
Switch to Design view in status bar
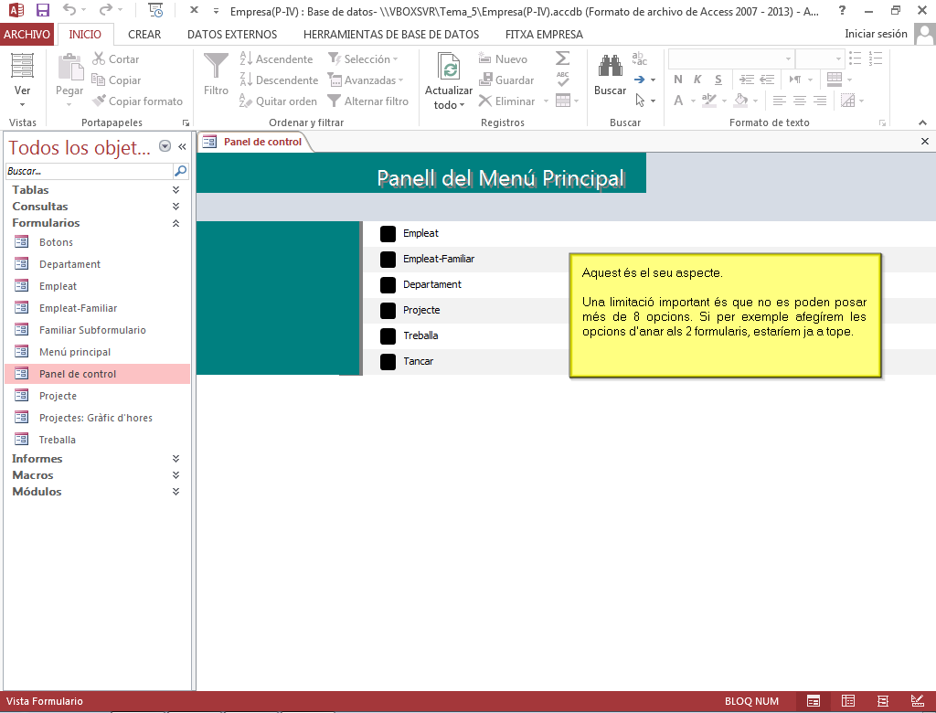[x=918, y=700]
